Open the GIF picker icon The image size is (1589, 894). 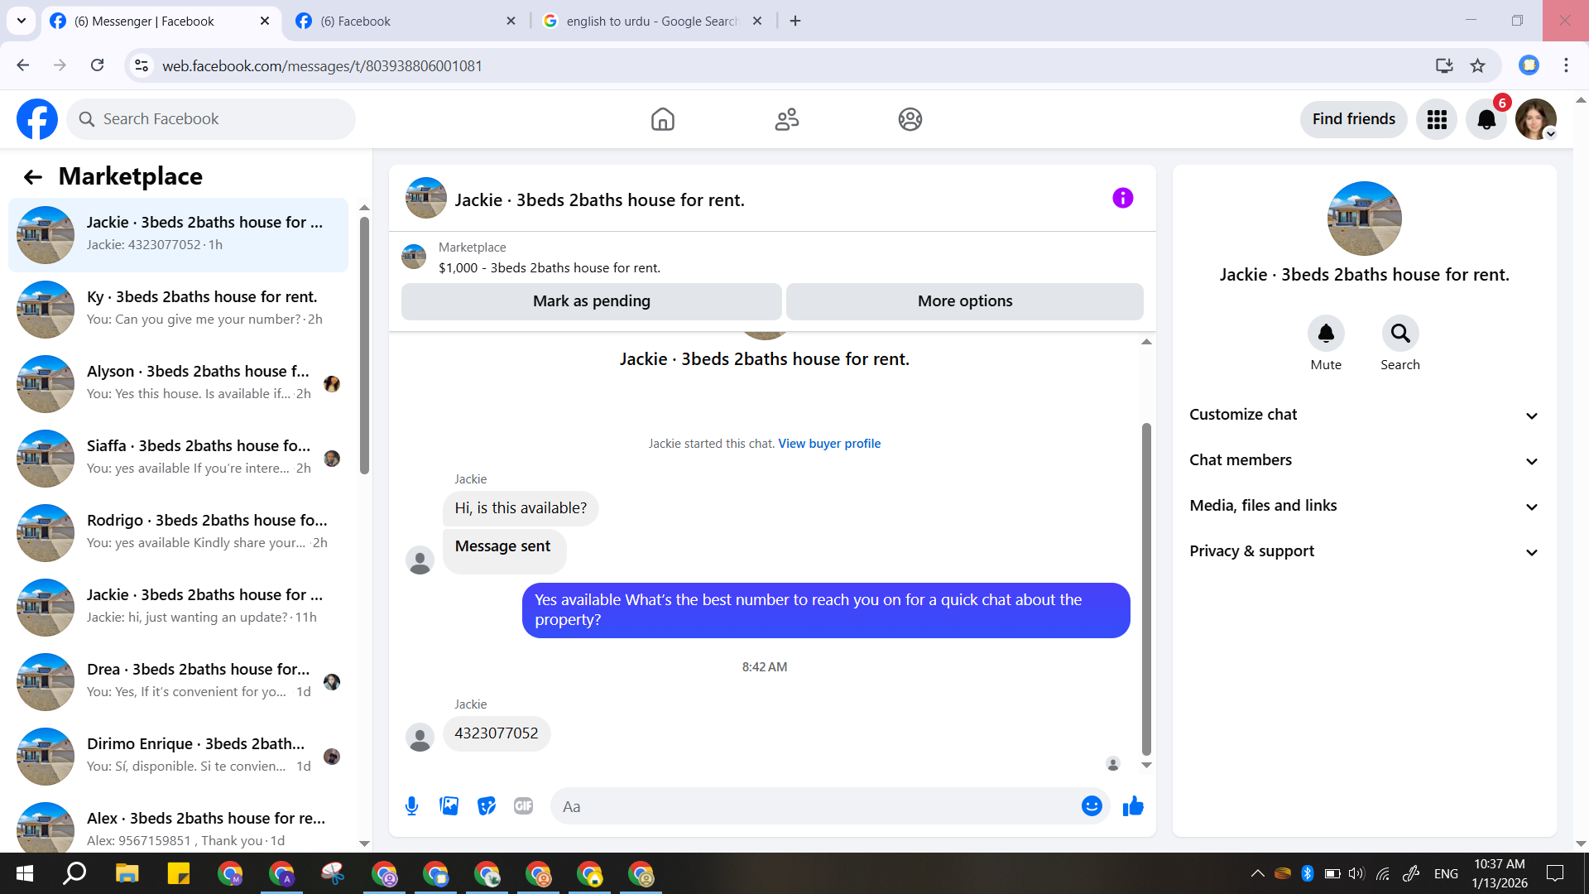pyautogui.click(x=523, y=805)
